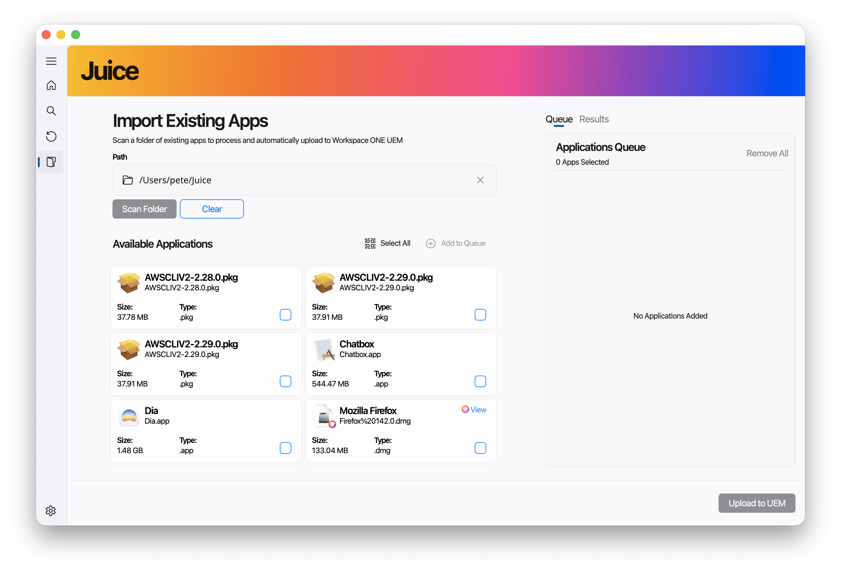Screen dimensions: 841x573
Task: Click the folder icon in Path field
Action: [x=127, y=180]
